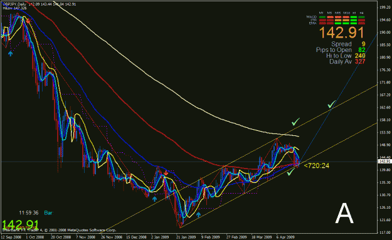392x240 pixels.
Task: Click the MACD M1 signal bar
Action: [322, 17]
